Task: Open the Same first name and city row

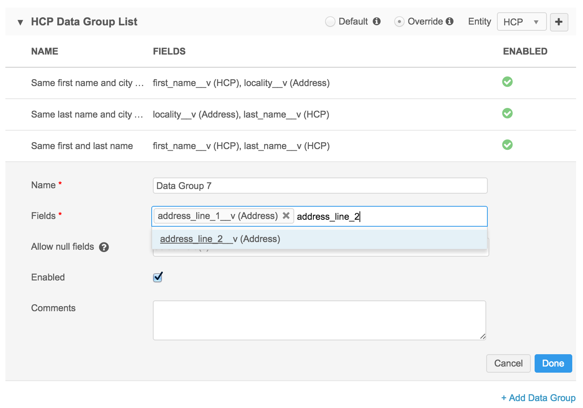Action: tap(87, 83)
